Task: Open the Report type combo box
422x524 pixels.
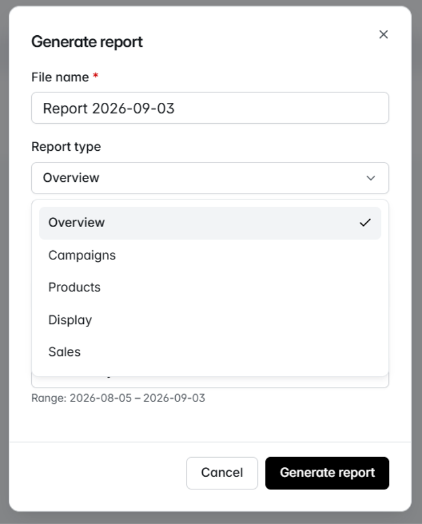Action: tap(210, 178)
